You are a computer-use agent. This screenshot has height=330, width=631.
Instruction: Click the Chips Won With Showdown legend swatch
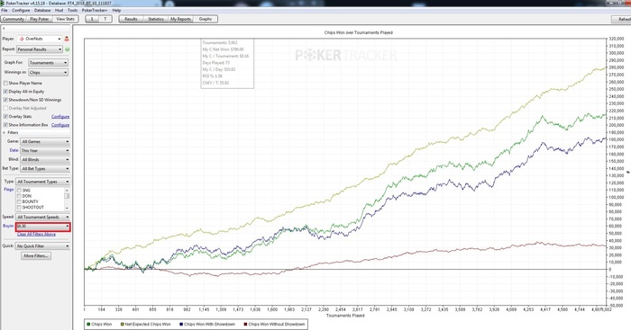pos(181,324)
